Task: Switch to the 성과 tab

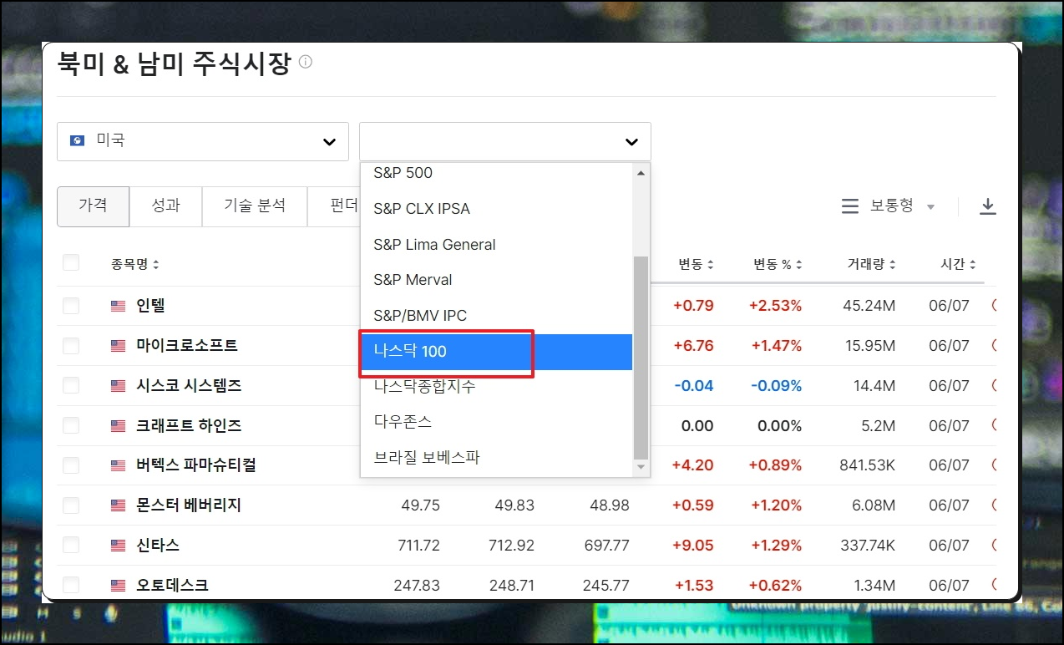Action: click(165, 206)
